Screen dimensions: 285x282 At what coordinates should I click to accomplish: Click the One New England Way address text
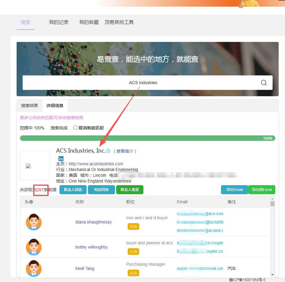[100, 181]
